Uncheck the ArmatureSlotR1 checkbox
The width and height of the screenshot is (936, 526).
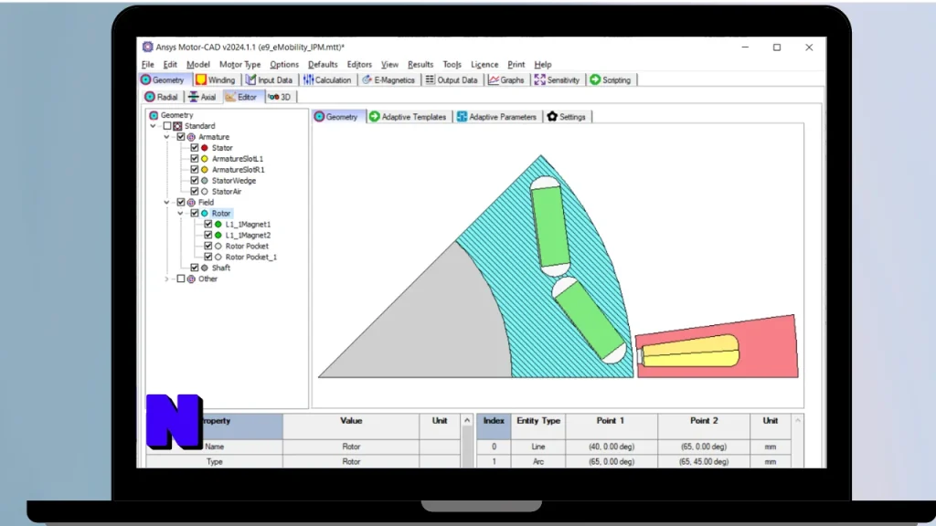195,170
